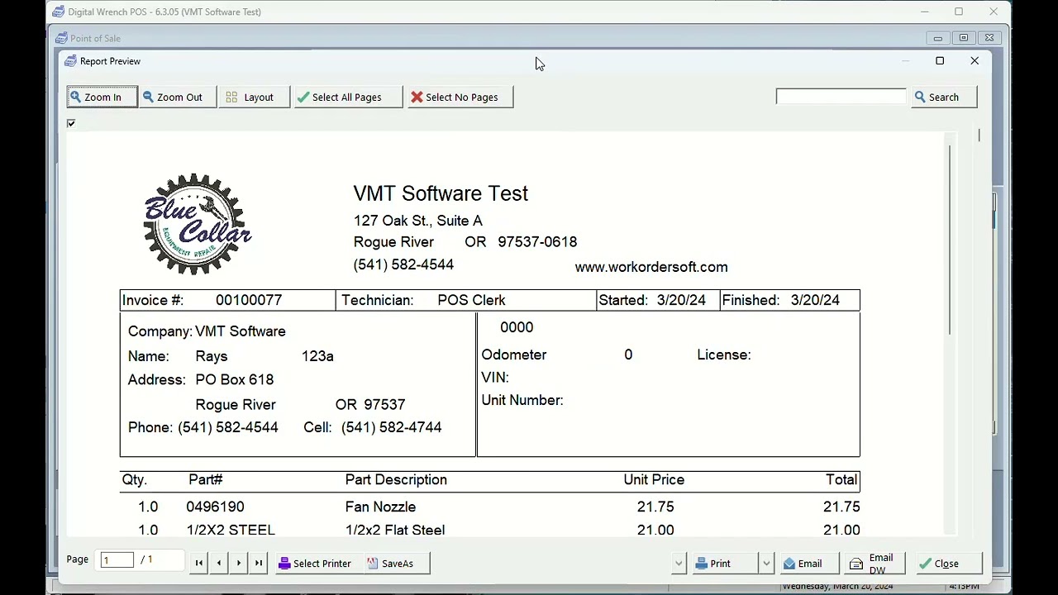Maximize the Report Preview window
The height and width of the screenshot is (595, 1058).
pyautogui.click(x=940, y=60)
